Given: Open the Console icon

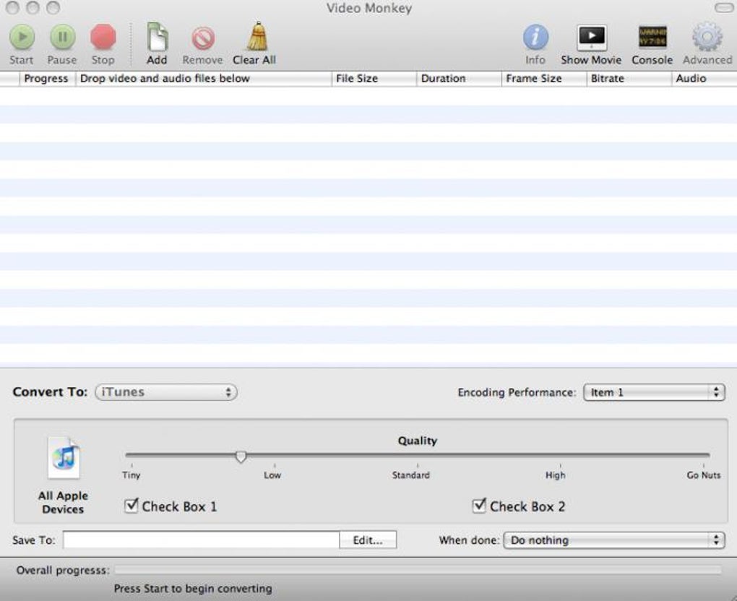Looking at the screenshot, I should (652, 37).
